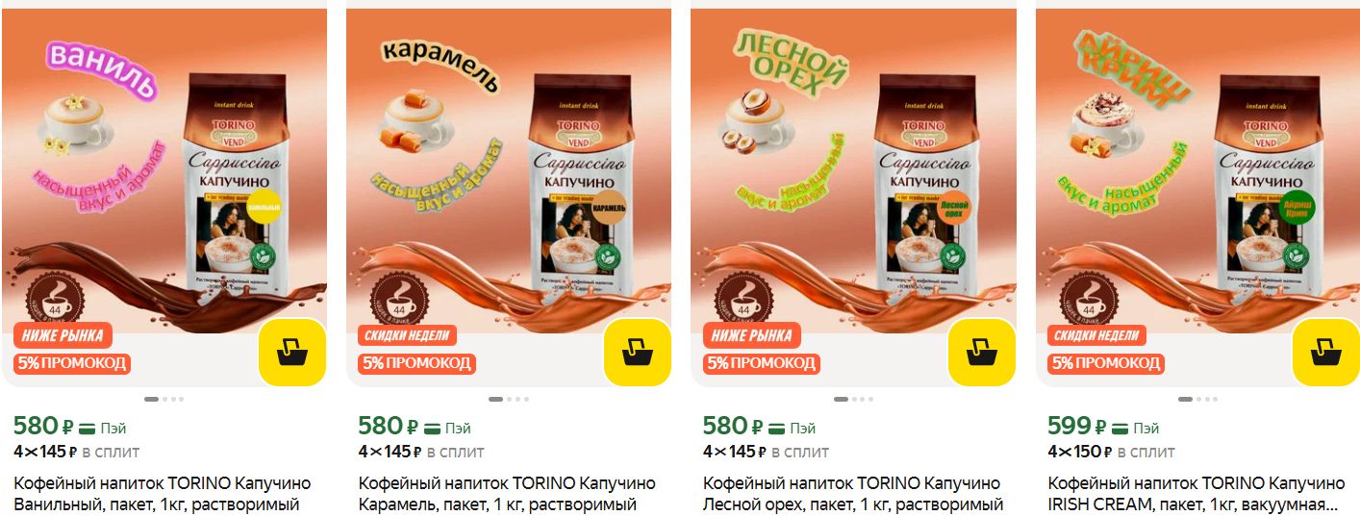Click the image carousel dots under the Hazelnut photo
The width and height of the screenshot is (1360, 516).
[853, 399]
